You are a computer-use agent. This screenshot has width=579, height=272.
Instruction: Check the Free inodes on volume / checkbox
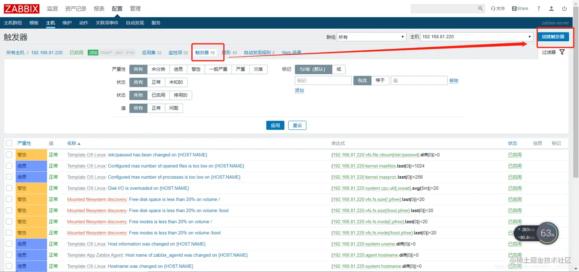(9, 221)
